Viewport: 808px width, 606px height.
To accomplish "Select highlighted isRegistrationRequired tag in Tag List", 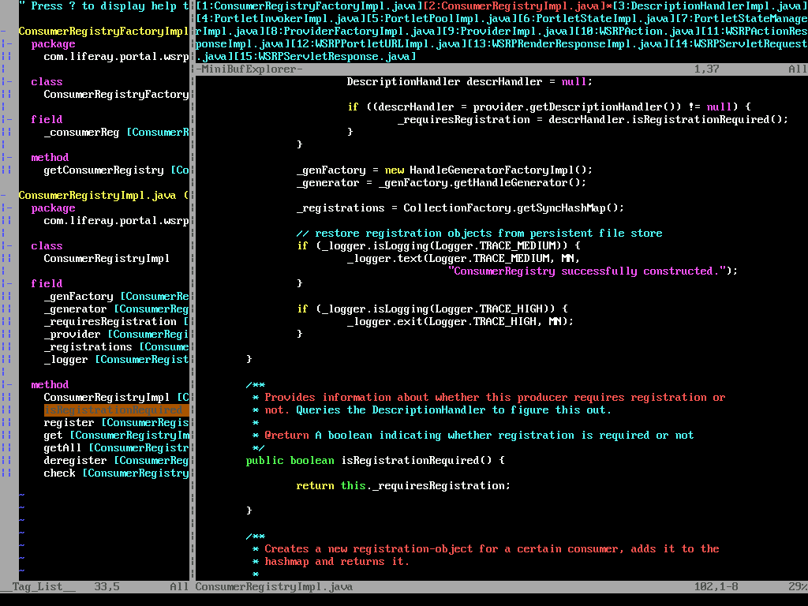I will [117, 410].
